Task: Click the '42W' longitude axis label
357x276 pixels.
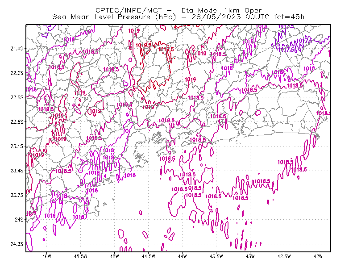Action: point(318,256)
